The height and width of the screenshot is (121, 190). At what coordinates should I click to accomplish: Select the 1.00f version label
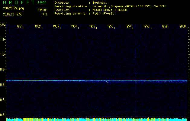click(x=42, y=2)
